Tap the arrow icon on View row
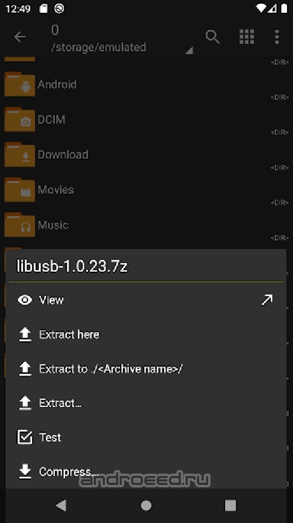Viewport: 293px width, 523px height. 267,300
